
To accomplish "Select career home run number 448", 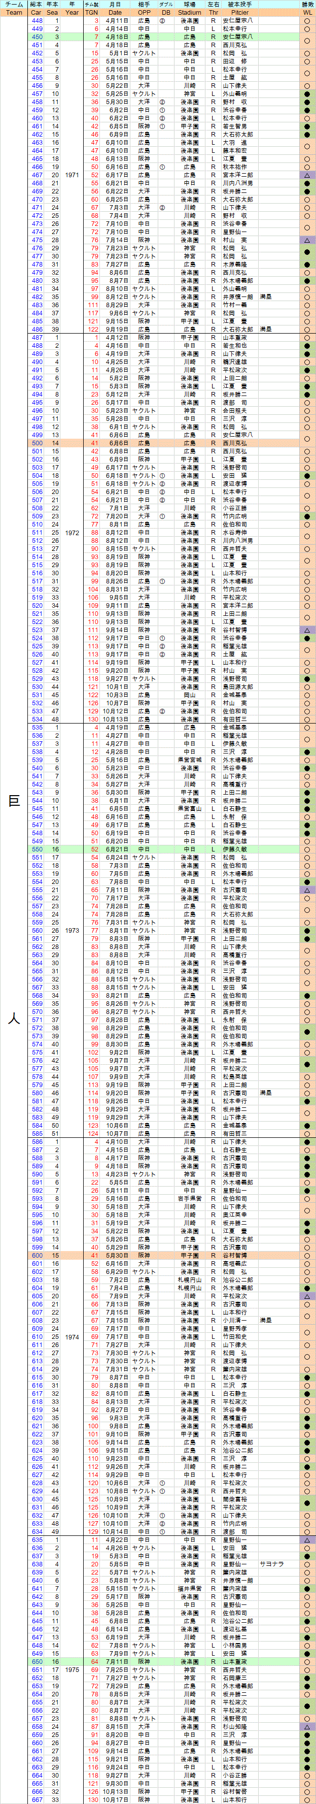I will (x=37, y=20).
